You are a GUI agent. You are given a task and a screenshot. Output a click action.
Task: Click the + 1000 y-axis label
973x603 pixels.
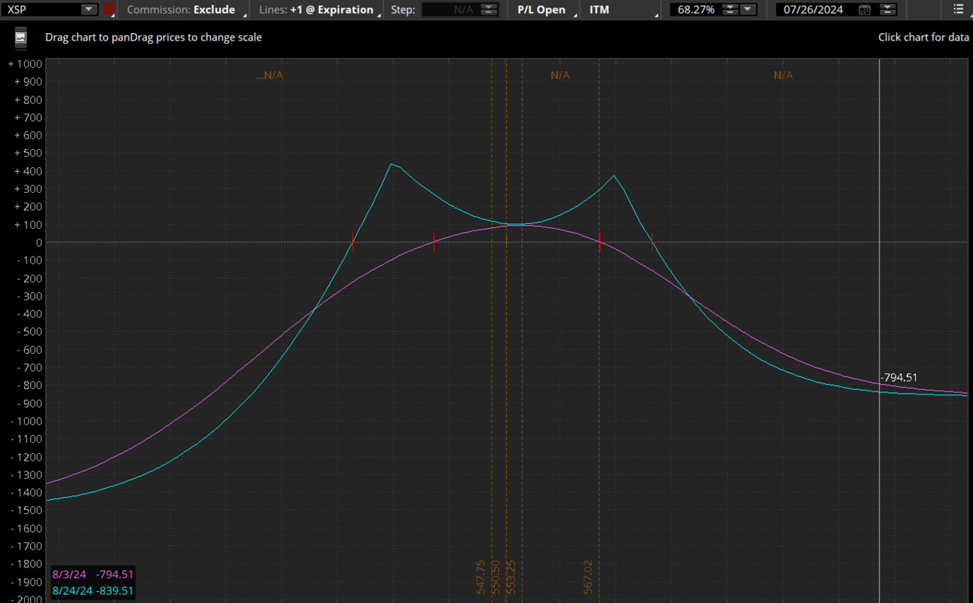coord(25,64)
